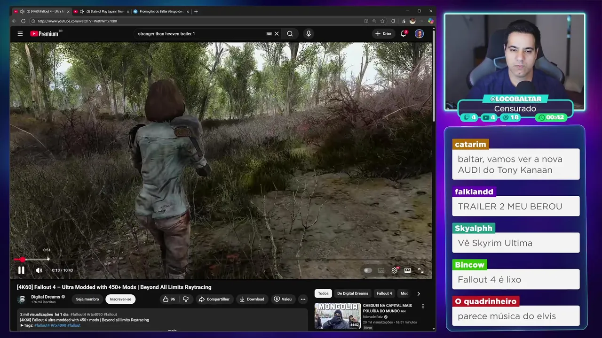Open on-screen keyboard icon in search box
Image resolution: width=602 pixels, height=338 pixels.
tap(269, 34)
